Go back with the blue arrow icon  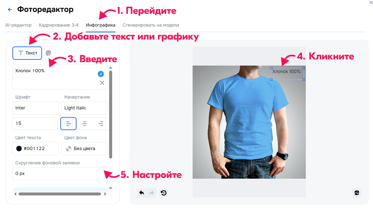(x=10, y=10)
